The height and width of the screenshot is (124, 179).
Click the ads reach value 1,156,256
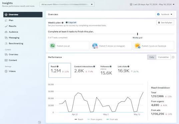pyautogui.click(x=158, y=114)
